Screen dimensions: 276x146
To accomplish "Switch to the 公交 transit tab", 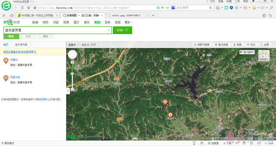I will (x=28, y=37).
